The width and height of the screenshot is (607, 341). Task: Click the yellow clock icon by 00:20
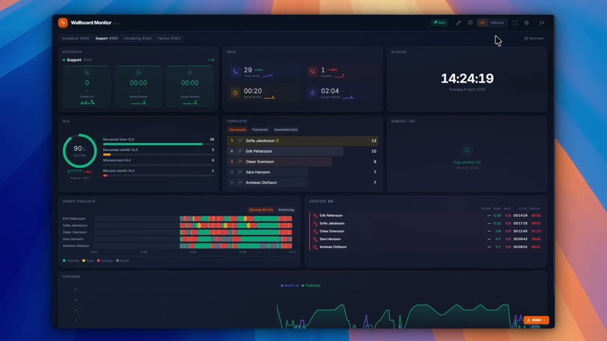click(235, 93)
